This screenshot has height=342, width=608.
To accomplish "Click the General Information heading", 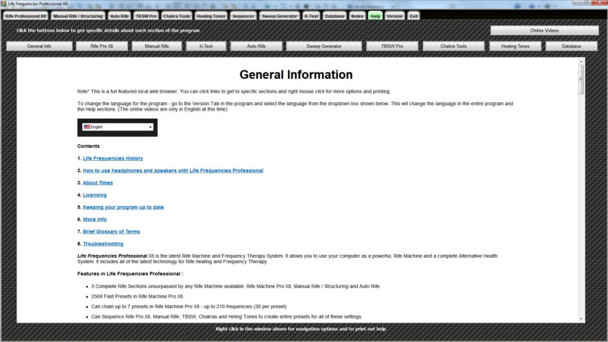I will click(x=296, y=75).
